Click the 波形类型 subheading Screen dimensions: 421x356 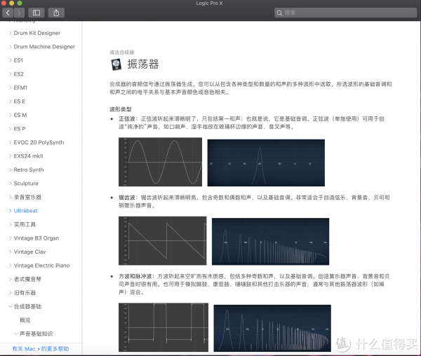click(120, 109)
